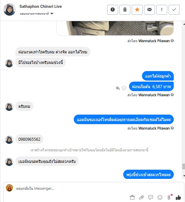
Task: Open the shopping bag products icon
Action: pyautogui.click(x=132, y=197)
